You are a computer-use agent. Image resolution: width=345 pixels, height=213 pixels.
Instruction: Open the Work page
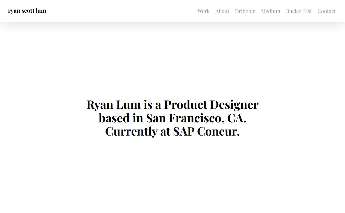(203, 11)
